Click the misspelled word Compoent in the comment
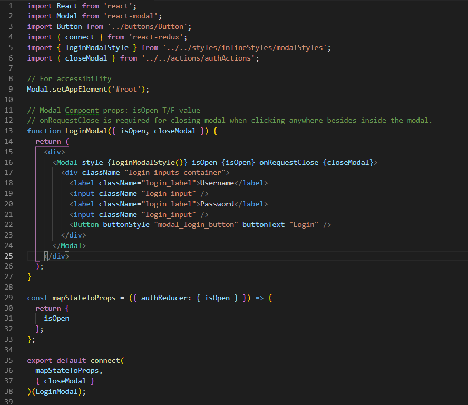Image resolution: width=468 pixels, height=405 pixels. click(x=80, y=110)
